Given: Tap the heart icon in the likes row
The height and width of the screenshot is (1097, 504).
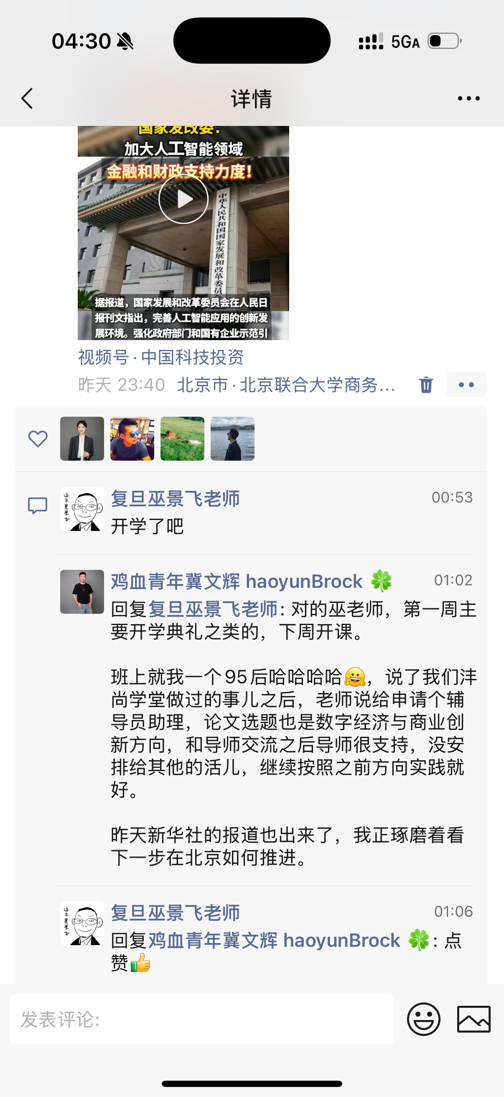Looking at the screenshot, I should pyautogui.click(x=38, y=438).
